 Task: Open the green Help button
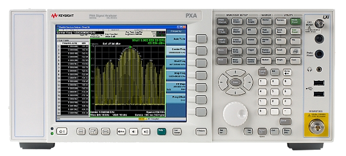(162, 131)
